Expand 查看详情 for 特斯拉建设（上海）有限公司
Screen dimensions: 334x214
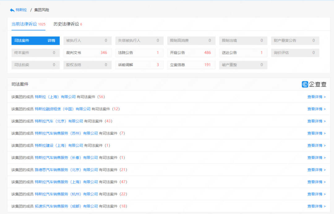316,146
